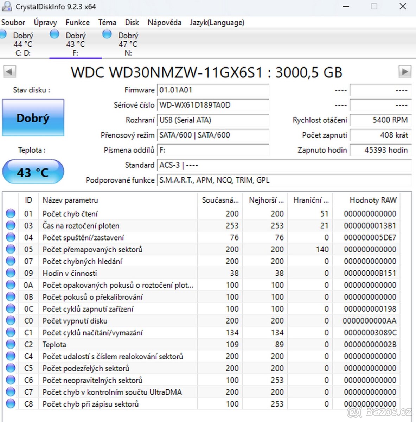416x422 pixels.
Task: Click the 43 °C temperature button
Action: point(33,172)
